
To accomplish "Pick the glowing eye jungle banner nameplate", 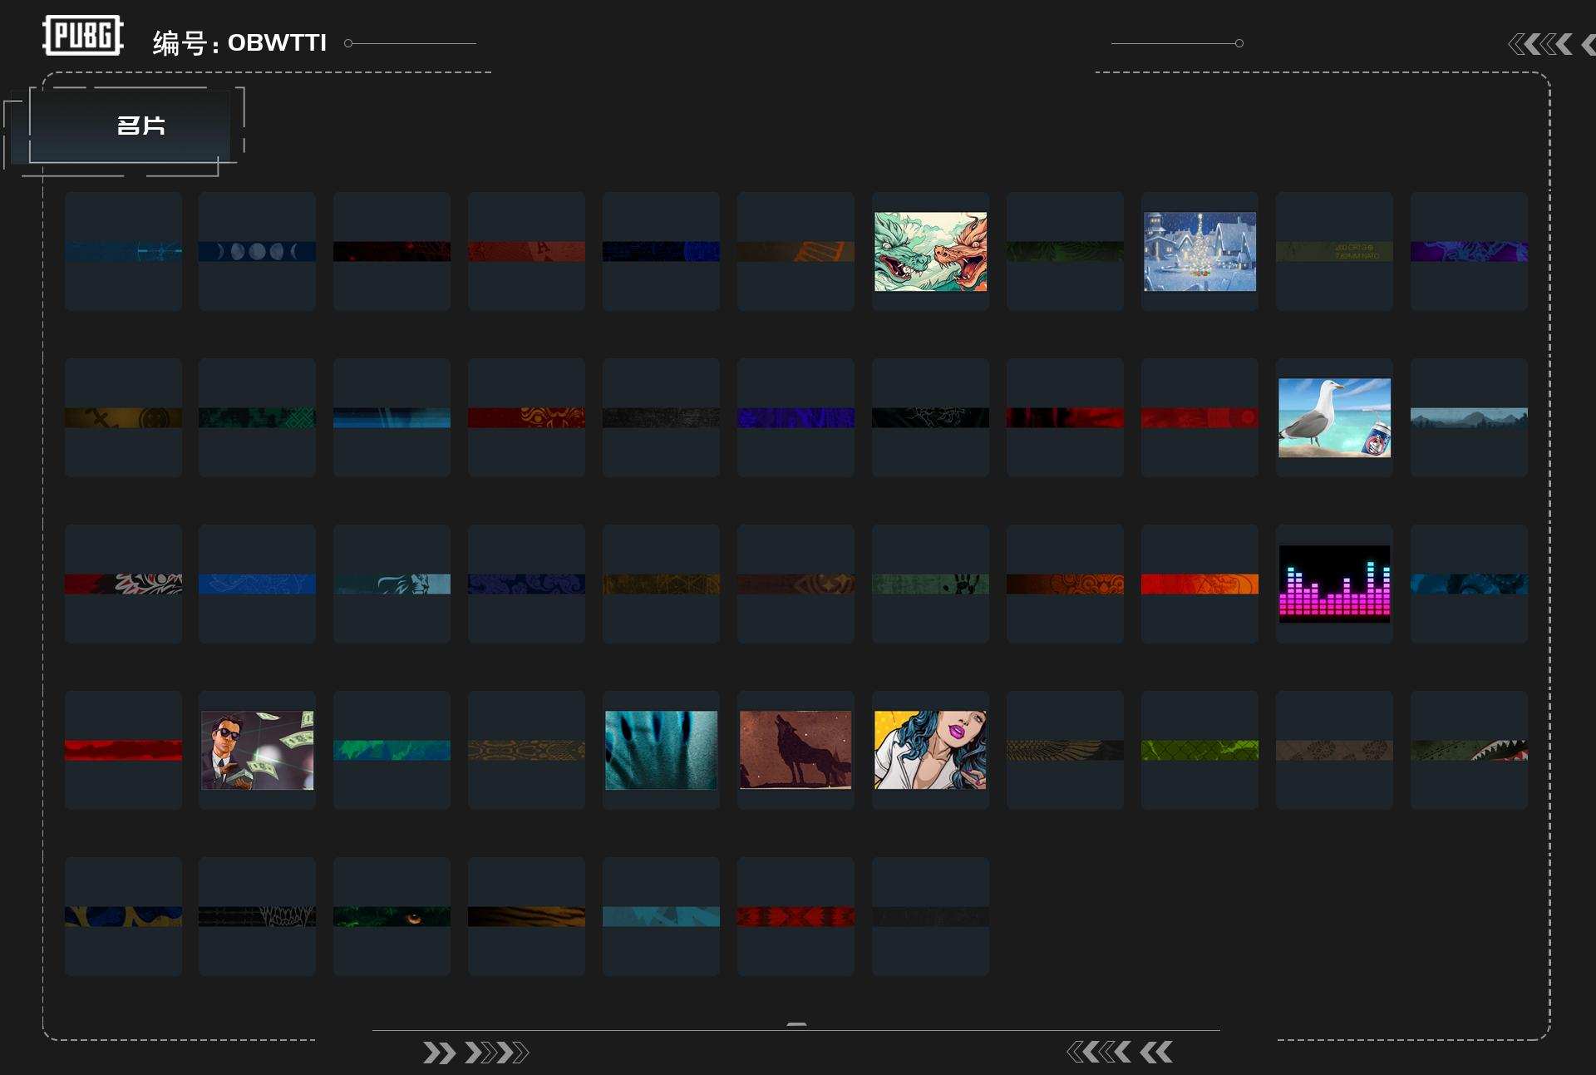I will point(392,916).
